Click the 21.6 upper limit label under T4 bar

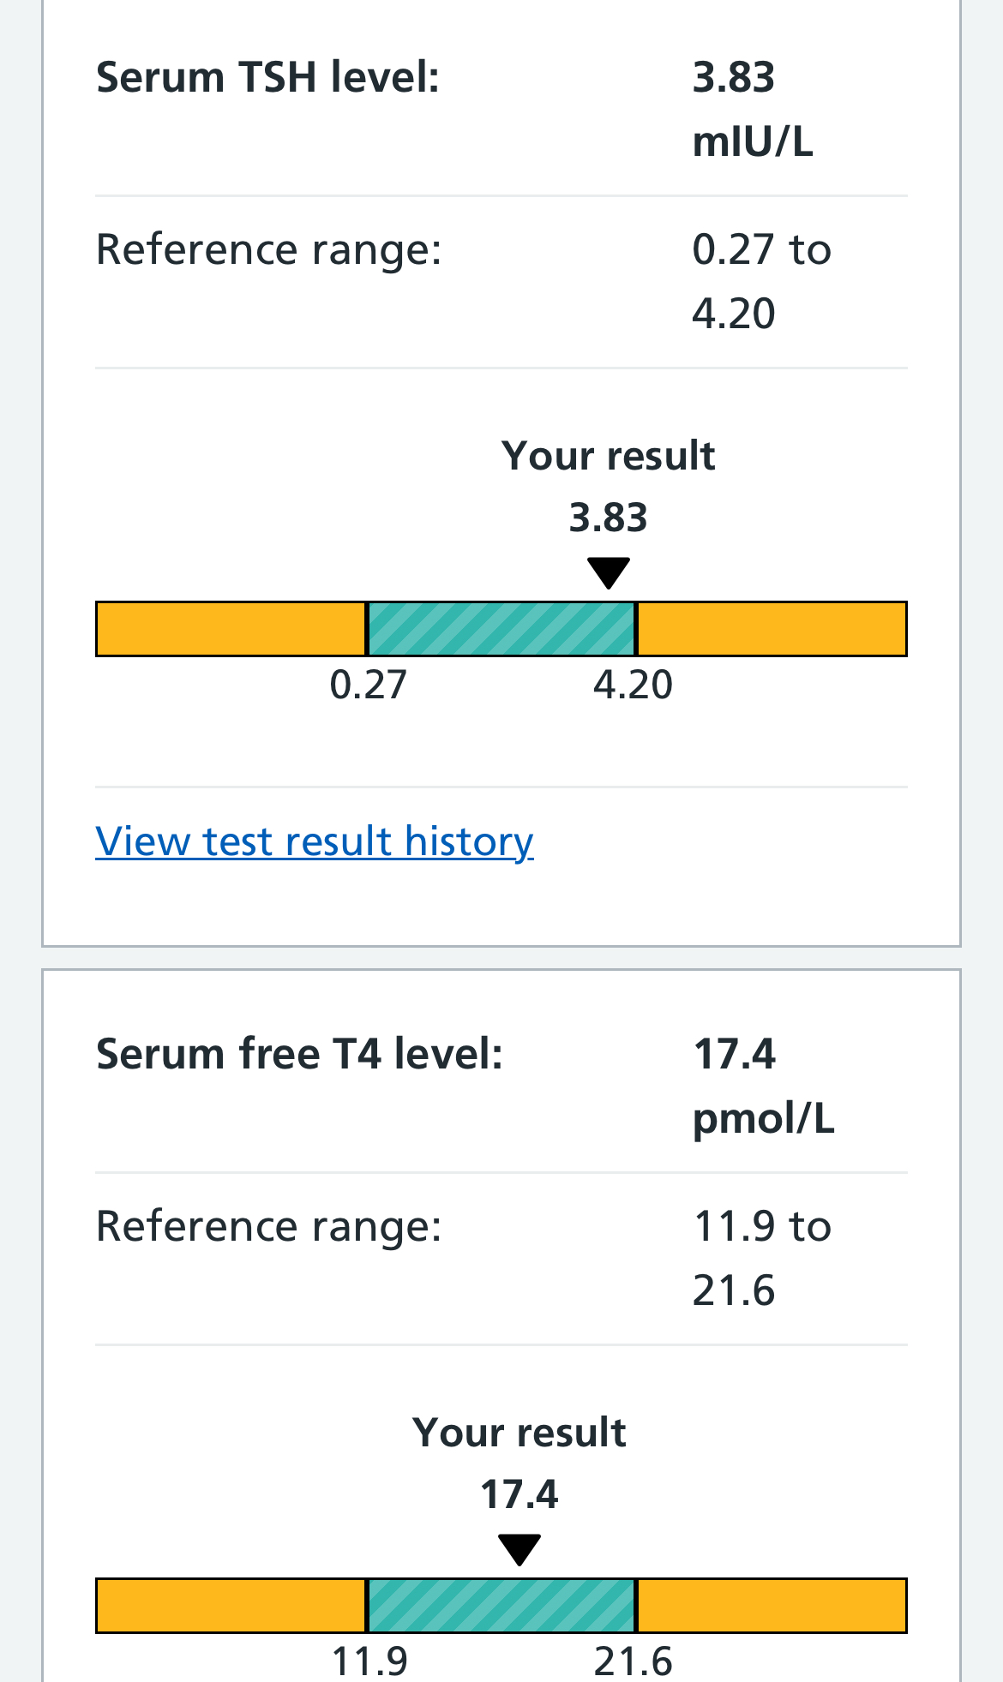(633, 1661)
